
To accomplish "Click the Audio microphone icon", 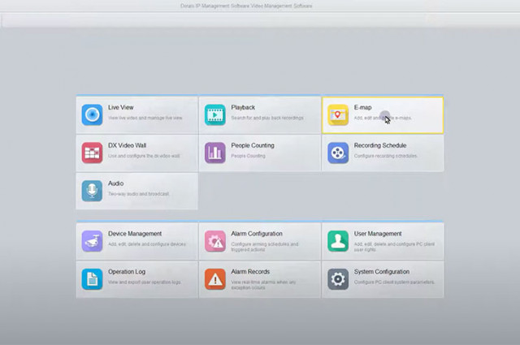I will 92,191.
